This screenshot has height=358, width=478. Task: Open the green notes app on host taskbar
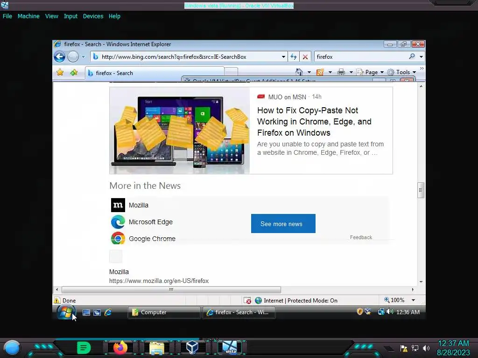84,348
